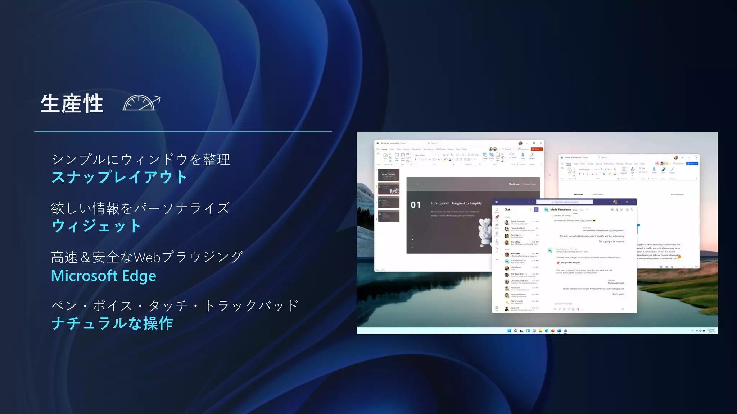This screenshot has width=737, height=414.
Task: Click Paste in the PowerPoint ribbon
Action: click(x=385, y=156)
